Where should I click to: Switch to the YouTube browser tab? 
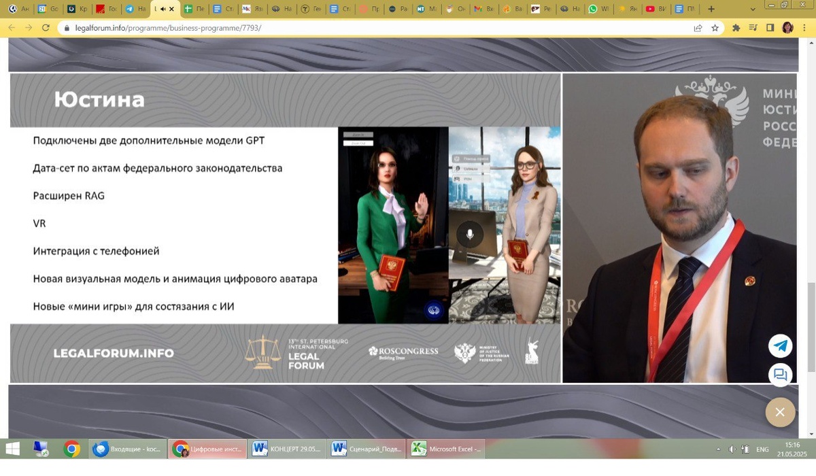coord(656,9)
